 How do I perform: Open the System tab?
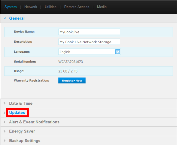point(11,7)
